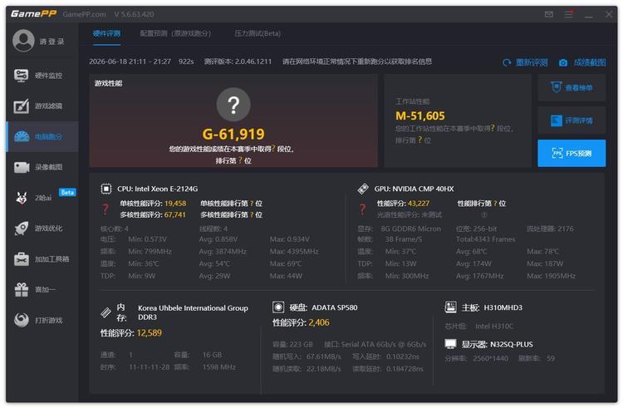Click memory score 12,589
The height and width of the screenshot is (408, 623).
tap(149, 333)
